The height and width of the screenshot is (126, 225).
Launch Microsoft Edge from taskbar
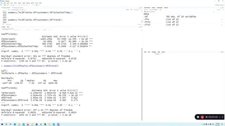pos(15,124)
